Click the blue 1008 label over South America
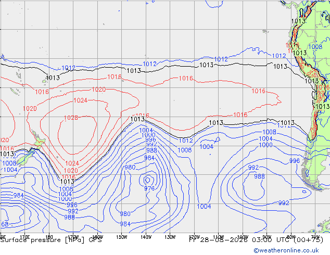Screen dimensions: 330x255 pyautogui.click(x=315, y=47)
